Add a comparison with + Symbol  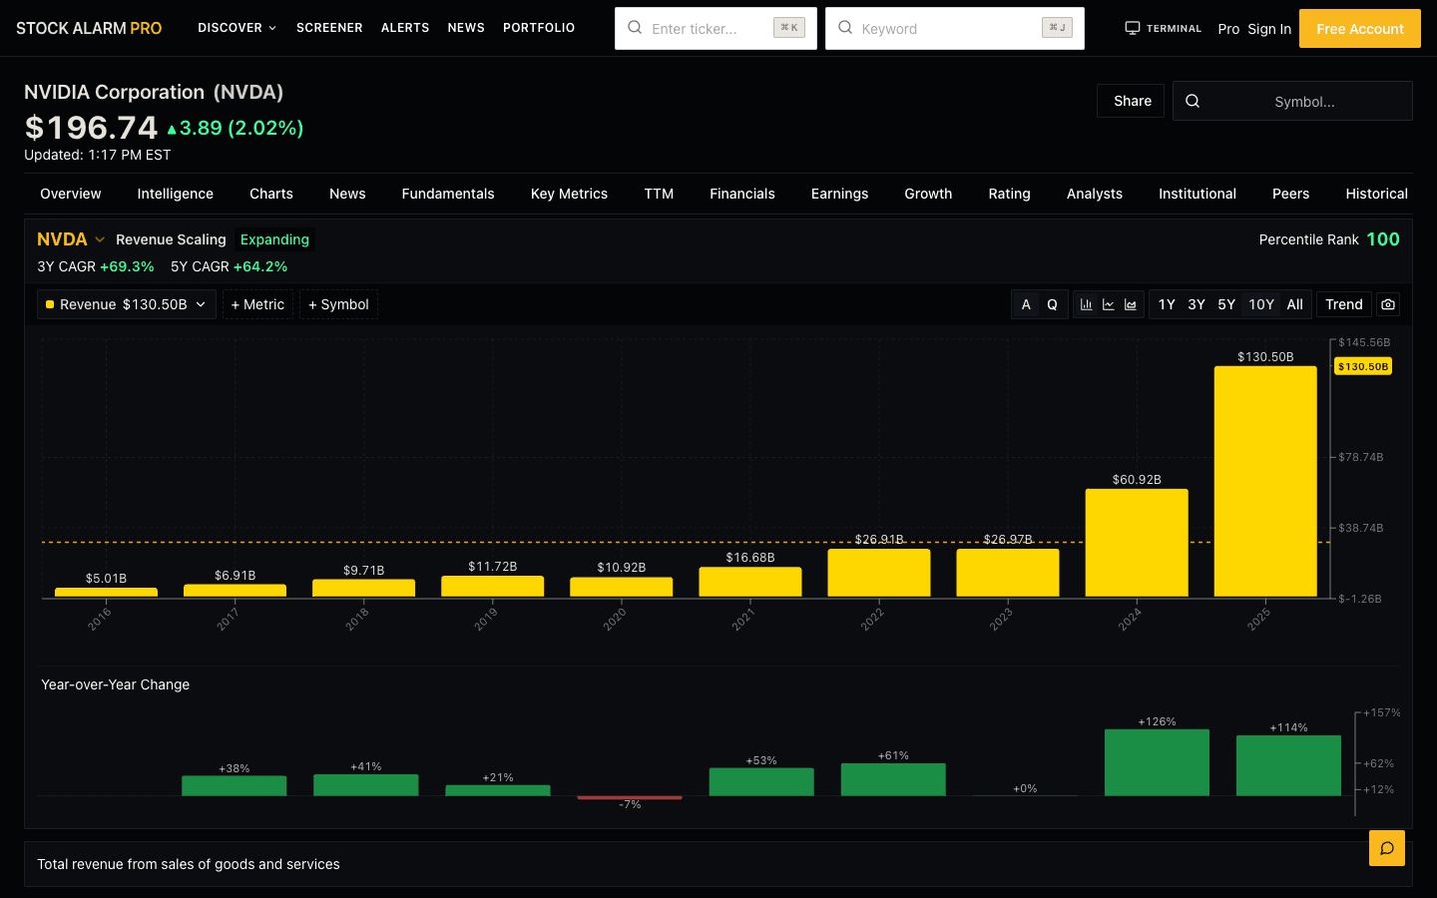coord(338,304)
